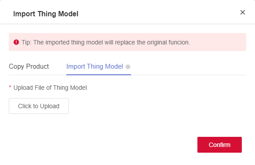This screenshot has height=165, width=255.
Task: Click the gray baseline of the tab bar
Action: click(189, 75)
